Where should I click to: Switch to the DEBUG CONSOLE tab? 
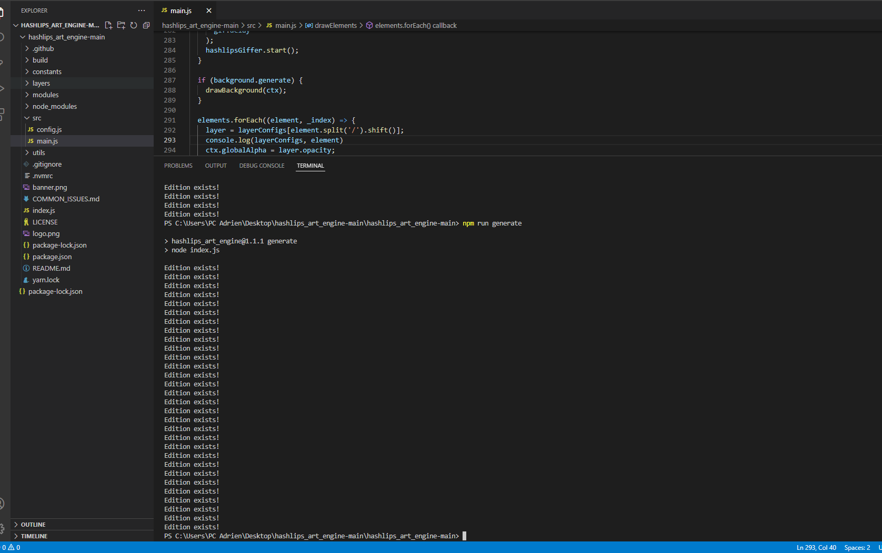[x=262, y=165]
